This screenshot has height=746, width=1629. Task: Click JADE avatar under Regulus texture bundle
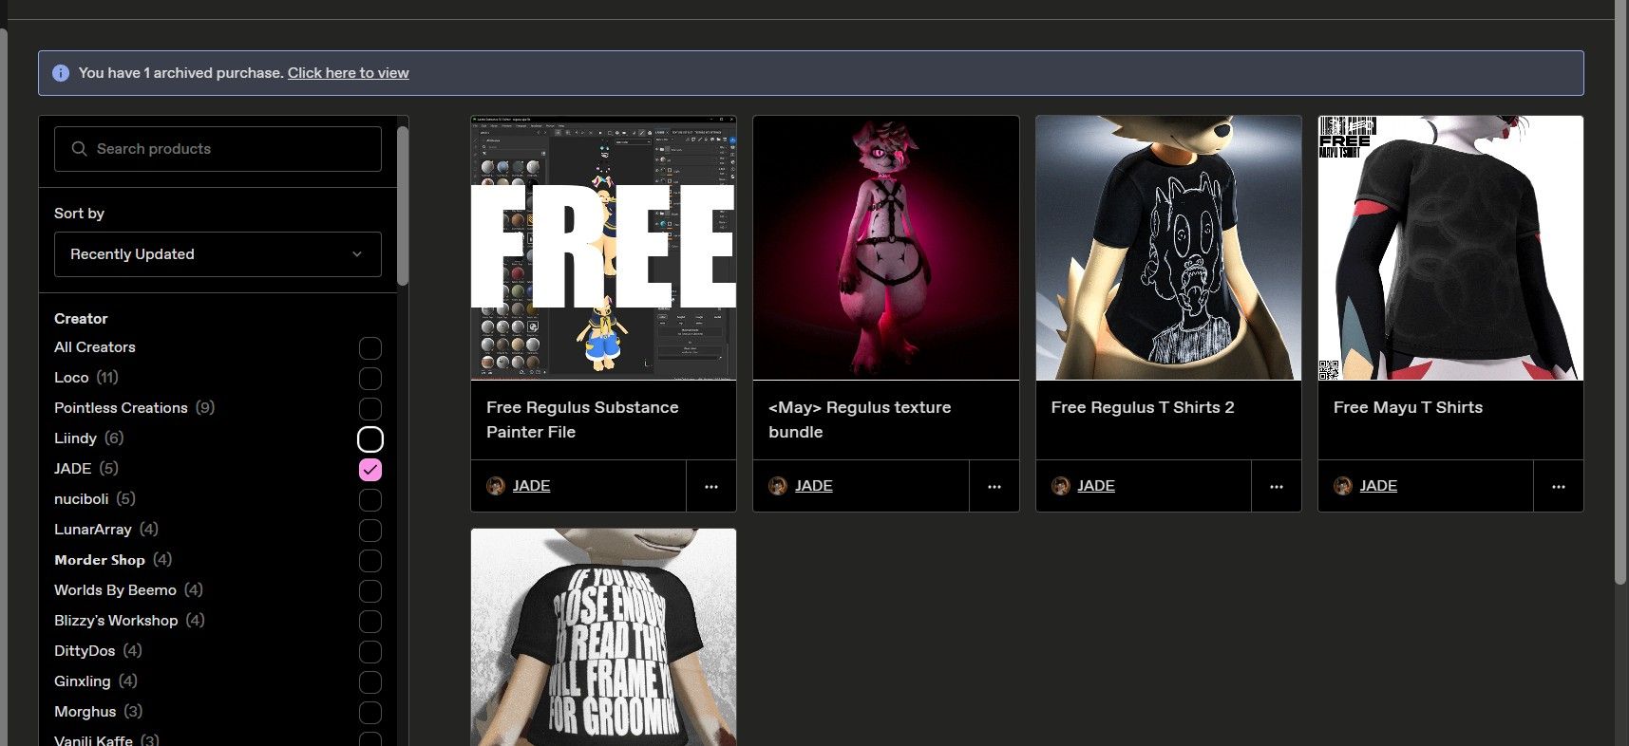pyautogui.click(x=777, y=486)
